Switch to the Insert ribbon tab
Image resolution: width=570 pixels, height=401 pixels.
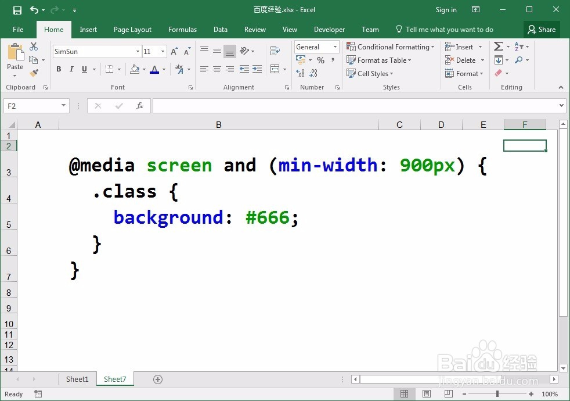coord(88,30)
